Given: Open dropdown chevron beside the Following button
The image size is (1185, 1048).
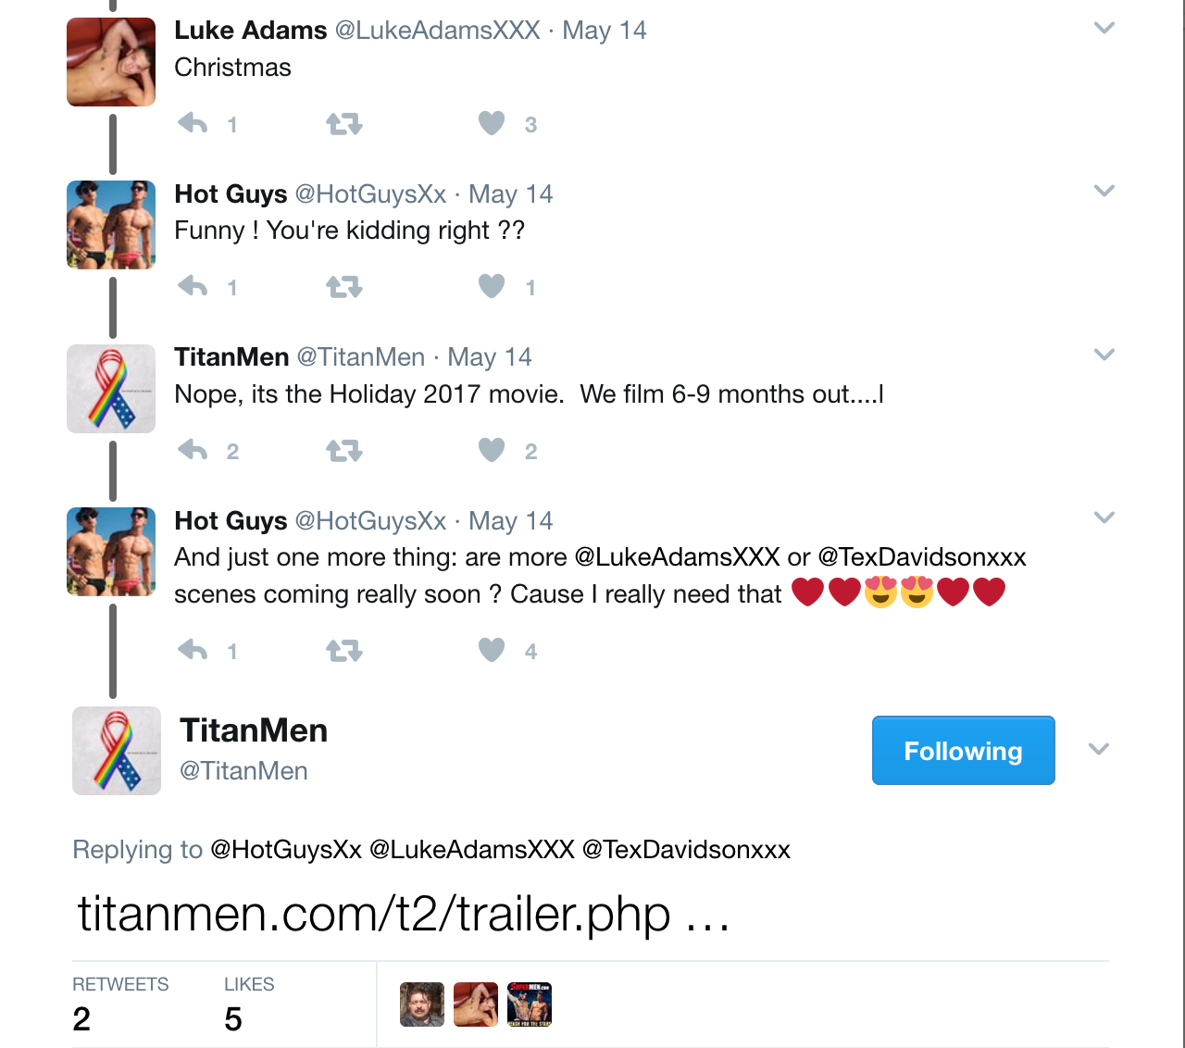Looking at the screenshot, I should pos(1099,749).
